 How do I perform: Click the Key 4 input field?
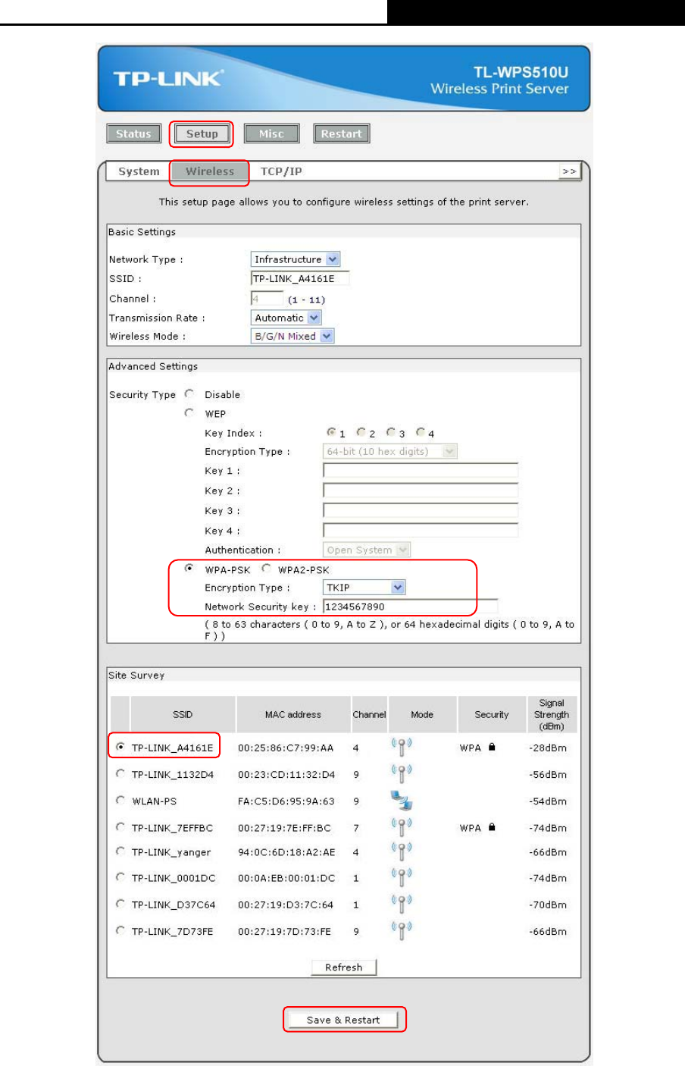(x=421, y=531)
